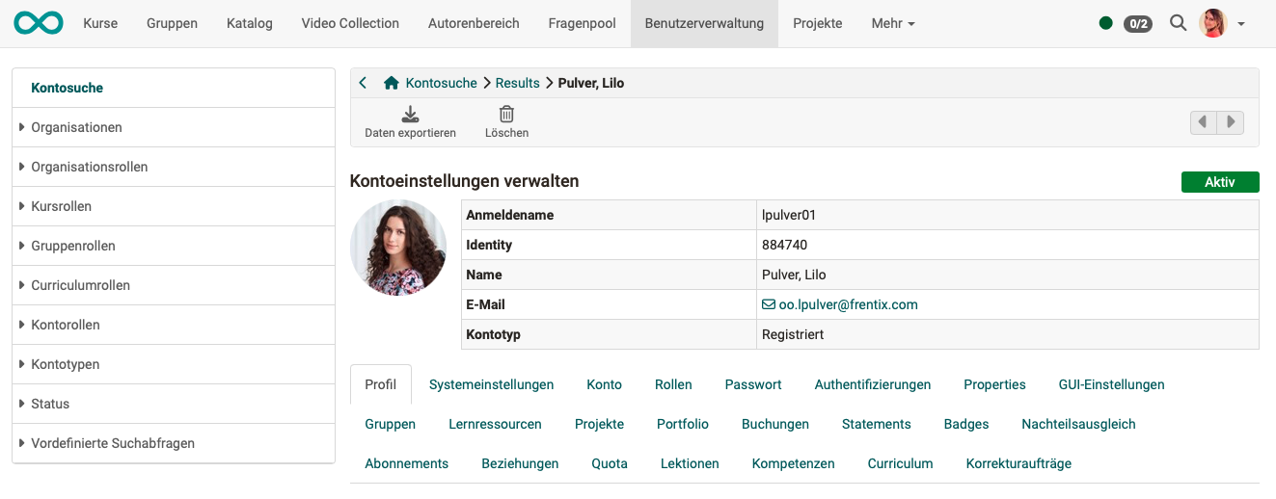The height and width of the screenshot is (499, 1276).
Task: Expand Gruppenrollen section
Action: pyautogui.click(x=174, y=246)
